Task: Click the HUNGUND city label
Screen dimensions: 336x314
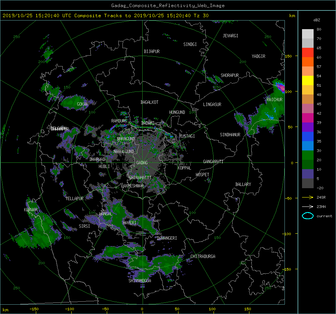Action: tap(177, 112)
